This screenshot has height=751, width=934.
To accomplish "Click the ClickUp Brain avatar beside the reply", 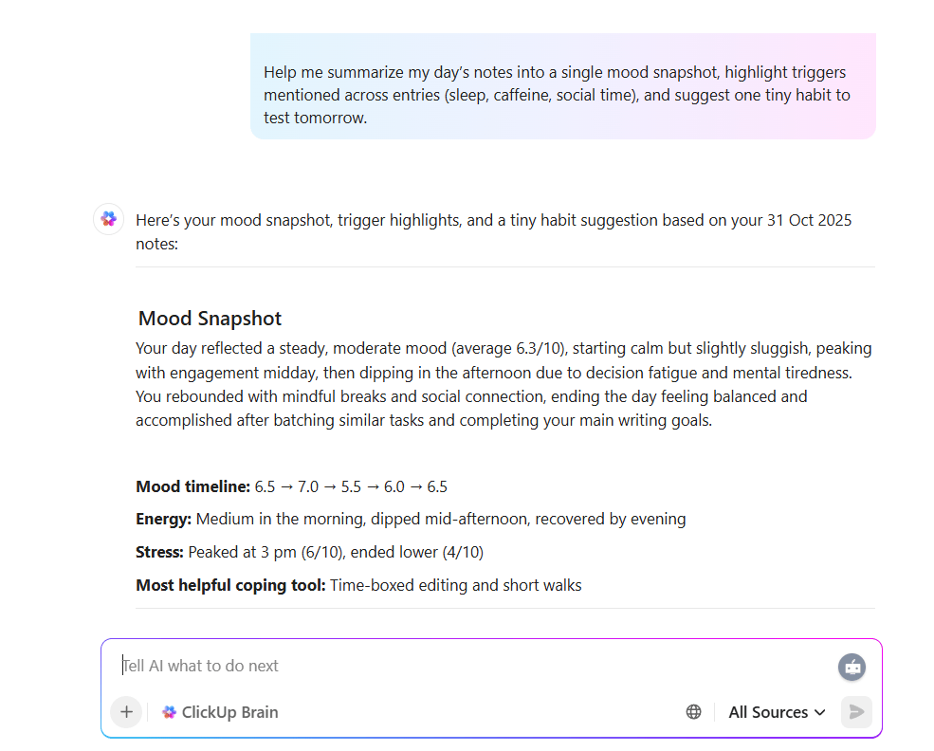I will 108,219.
